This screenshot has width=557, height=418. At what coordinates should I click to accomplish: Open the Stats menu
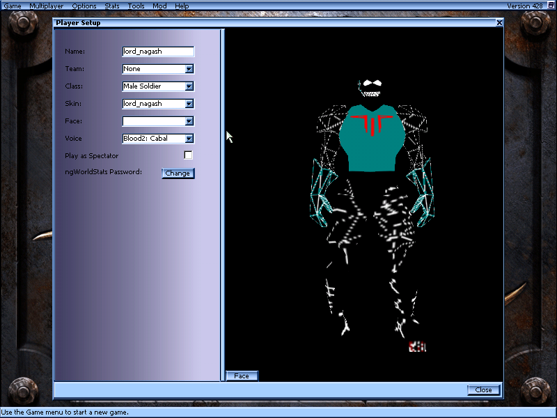pyautogui.click(x=111, y=6)
